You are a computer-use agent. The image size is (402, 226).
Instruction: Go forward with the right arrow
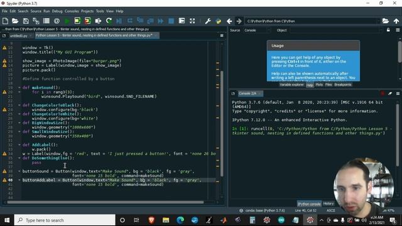click(x=239, y=21)
